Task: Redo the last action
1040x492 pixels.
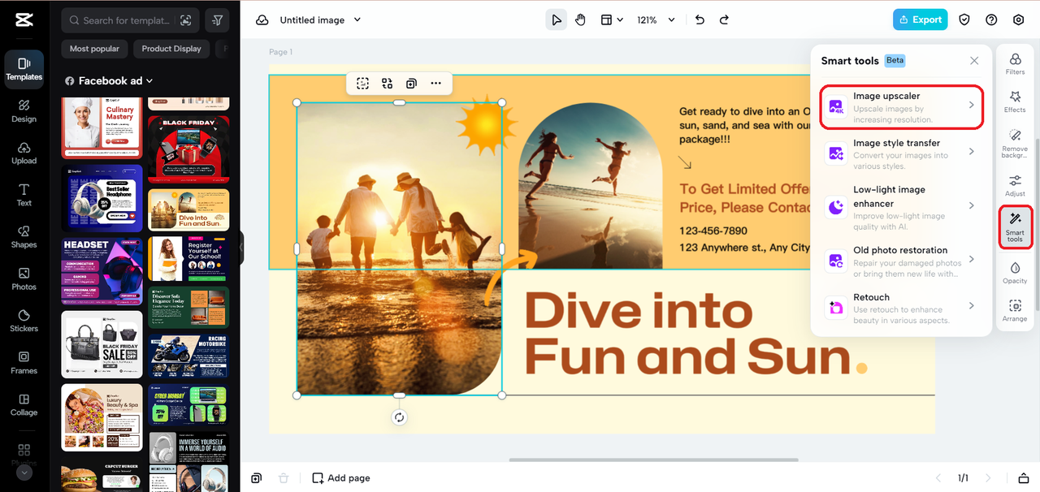Action: (724, 20)
